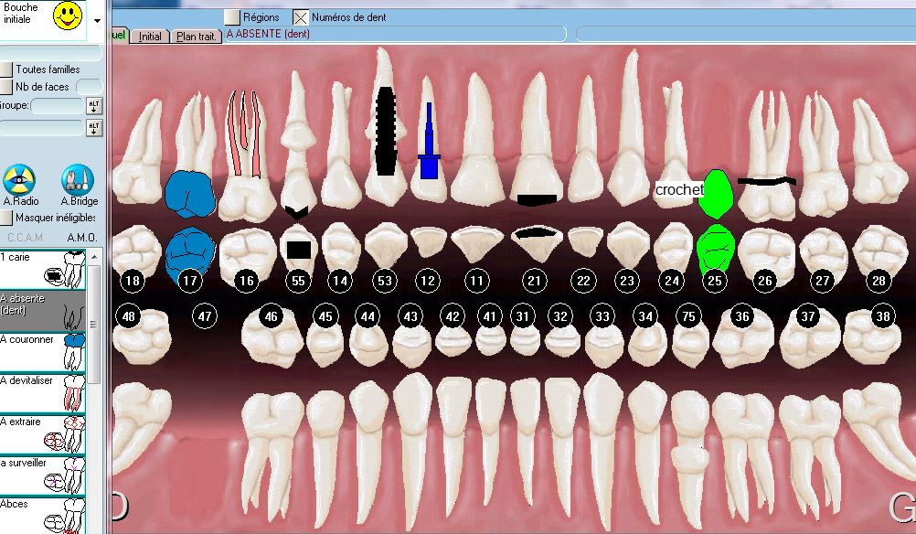Viewport: 916px width, 534px height.
Task: Click the green crown on tooth 25
Action: point(716,194)
